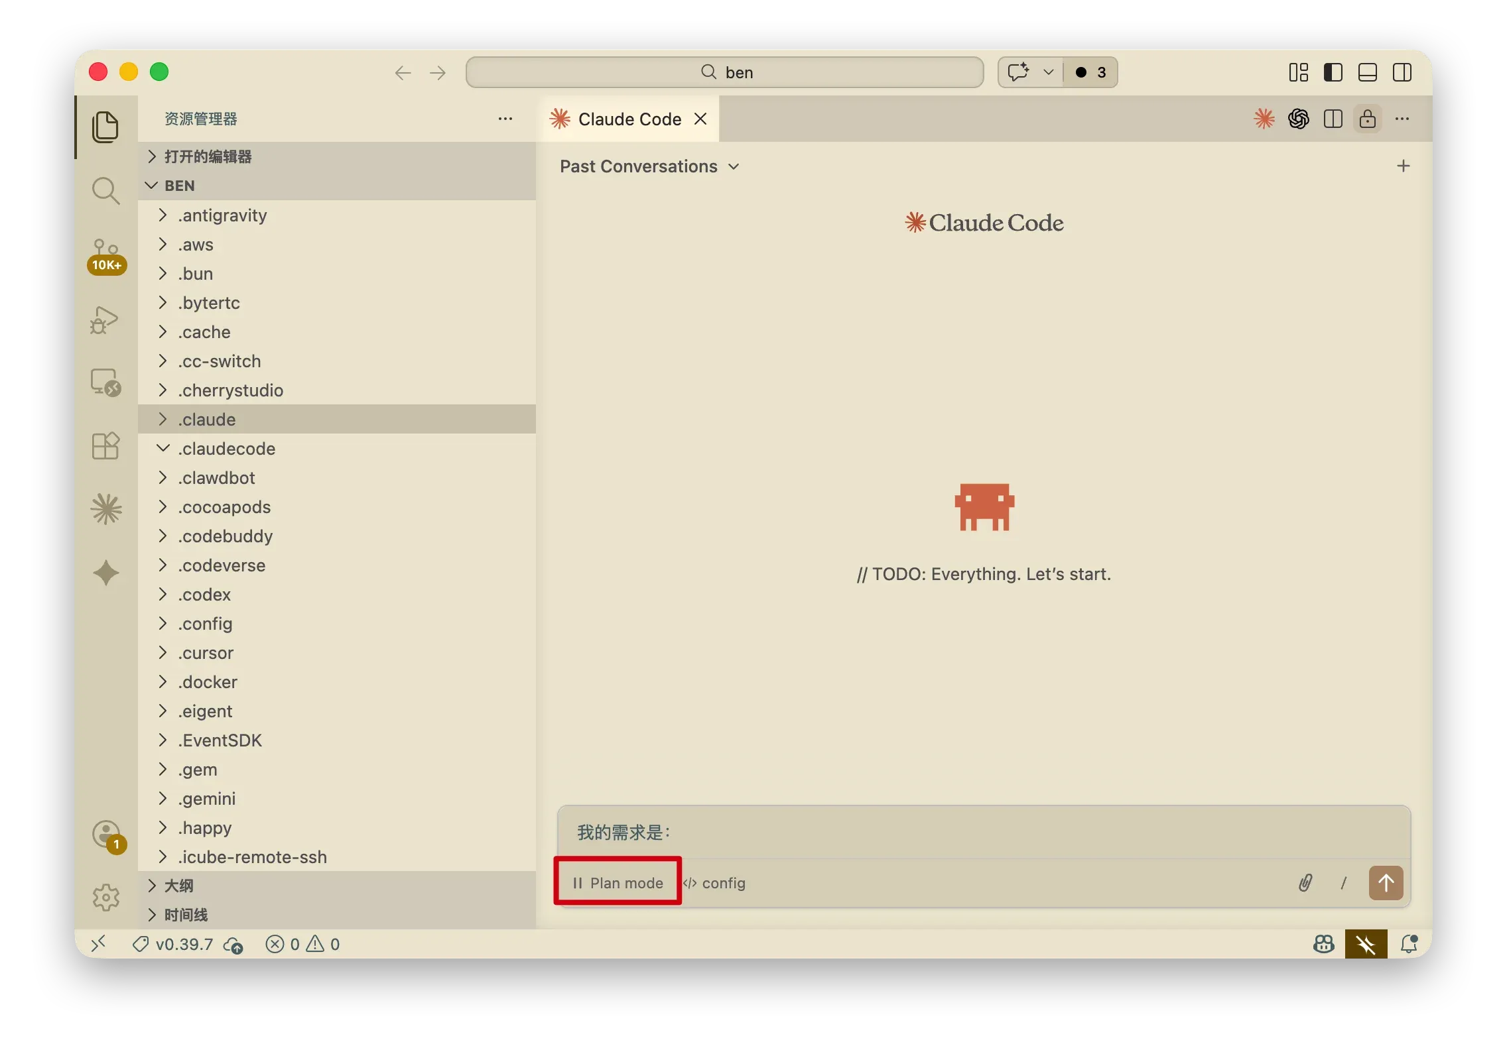The image size is (1507, 1058).
Task: Expand the 大纲 section
Action: click(337, 886)
